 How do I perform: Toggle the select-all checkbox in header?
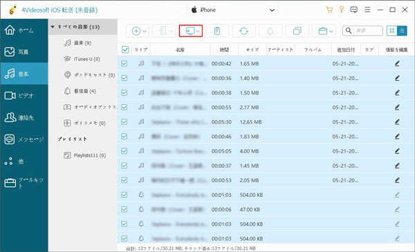tap(125, 50)
